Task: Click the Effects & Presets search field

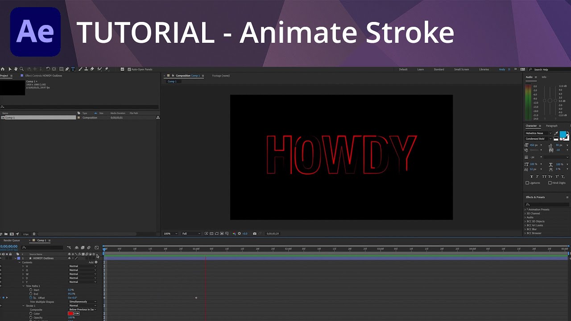Action: [547, 204]
